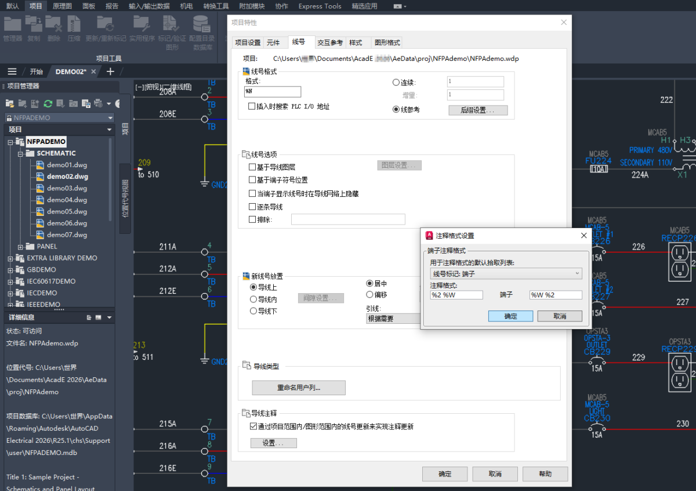Viewport: 696px width, 491px height.
Task: Uncheck 通过项目范围内线号更新来实现注释更新 checkbox
Action: click(253, 426)
